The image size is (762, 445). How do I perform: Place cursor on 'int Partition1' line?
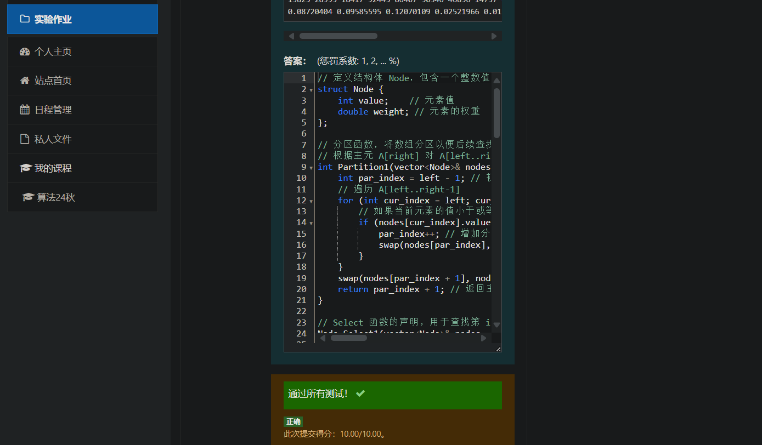coord(403,167)
